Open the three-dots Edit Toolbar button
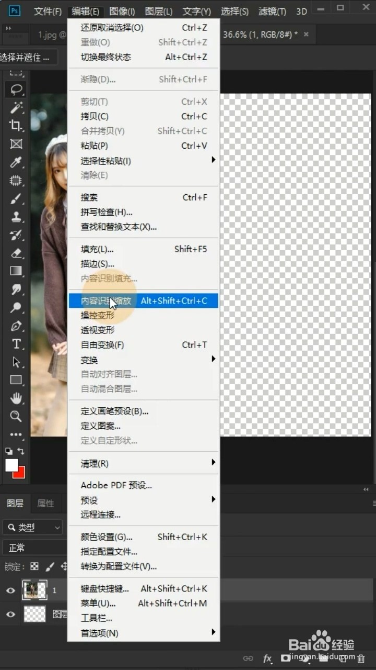The height and width of the screenshot is (670, 376). point(16,434)
